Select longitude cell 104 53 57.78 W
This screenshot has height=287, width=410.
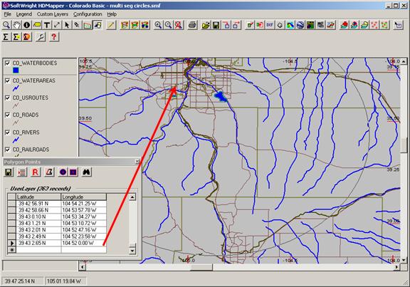84,210
